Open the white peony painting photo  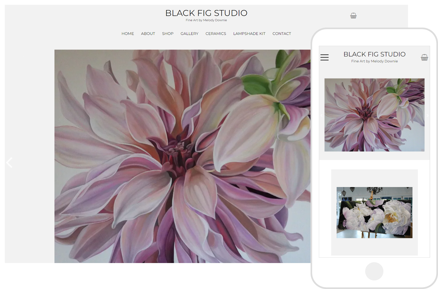(x=374, y=212)
